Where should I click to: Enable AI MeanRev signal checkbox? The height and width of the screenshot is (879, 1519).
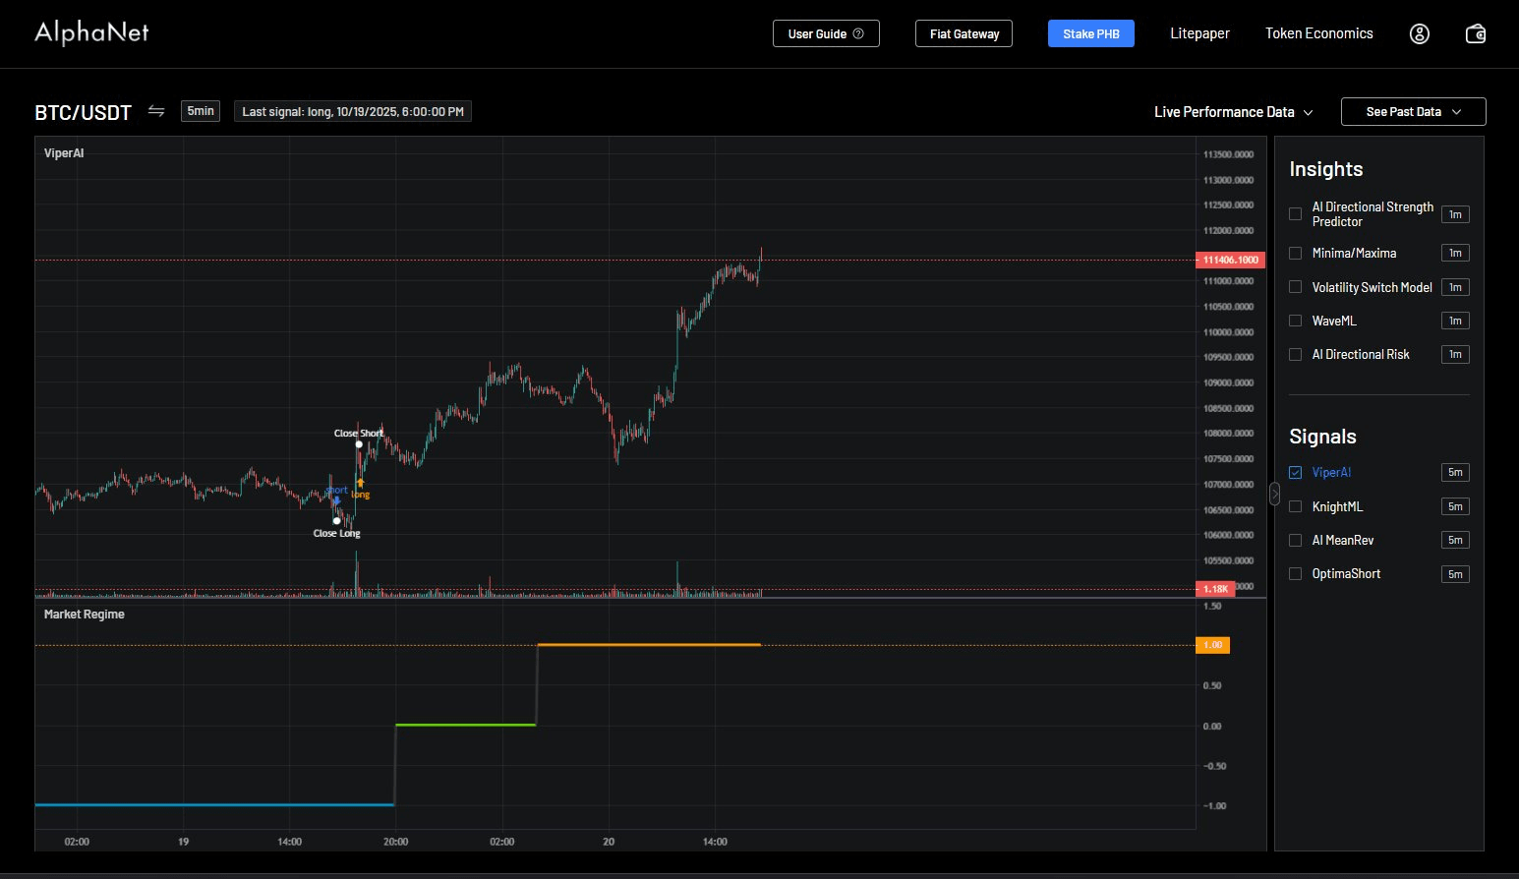pos(1295,540)
